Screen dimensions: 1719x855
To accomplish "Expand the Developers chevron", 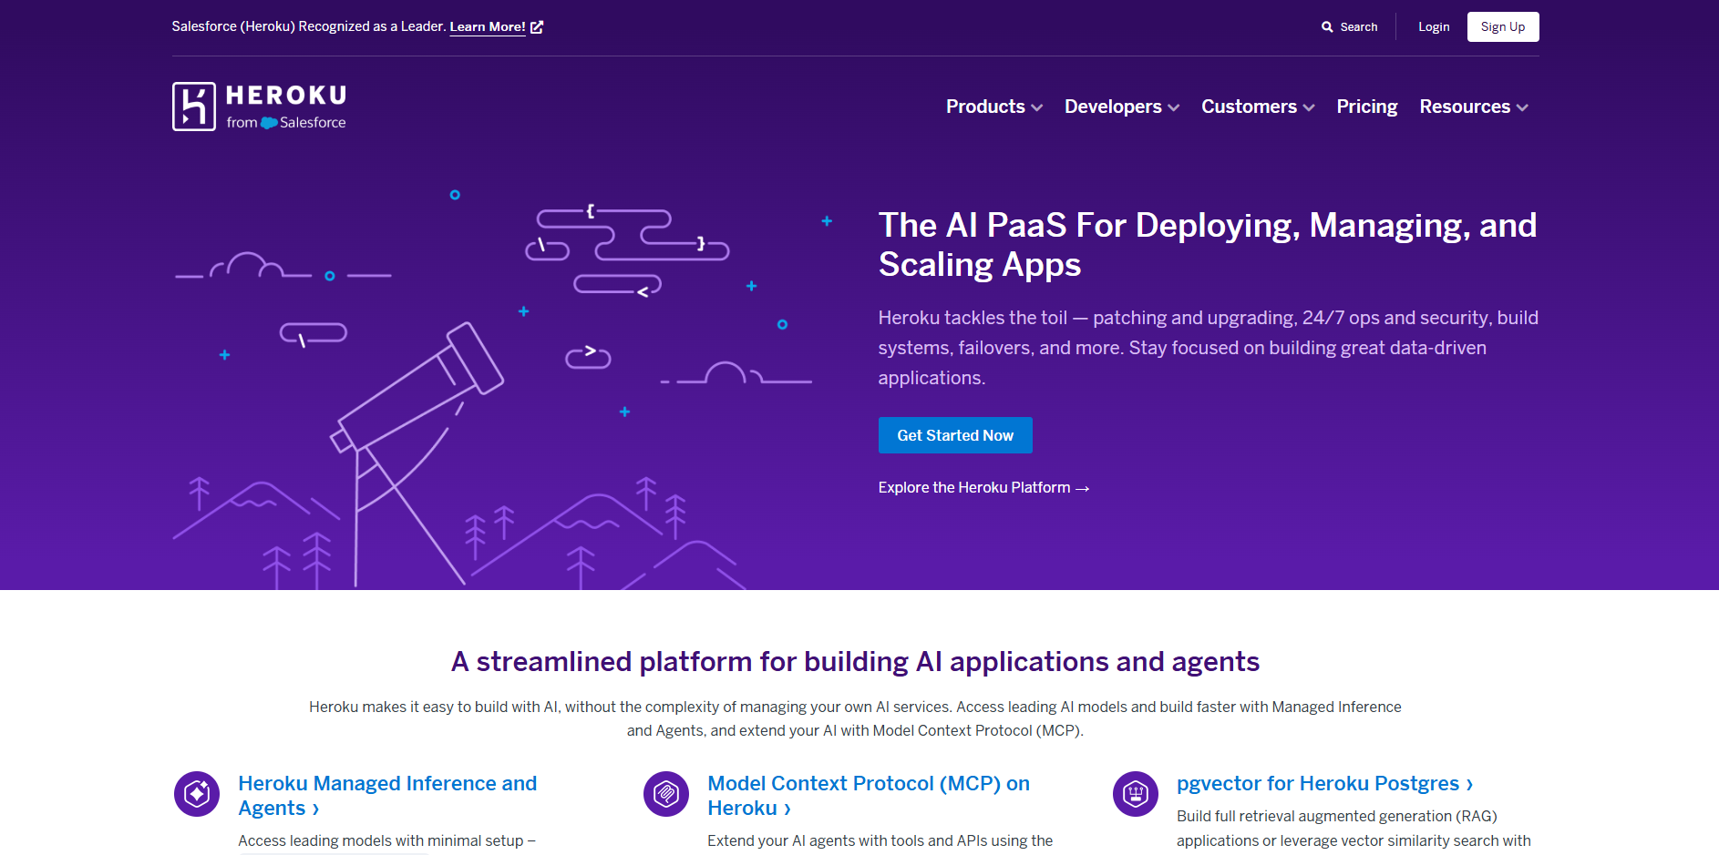I will pyautogui.click(x=1173, y=107).
